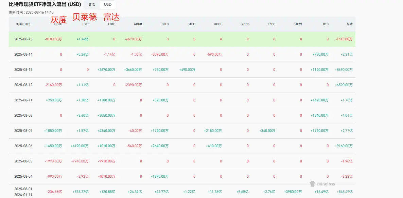Image resolution: width=403 pixels, height=198 pixels.
Task: Click the -4670.00万 ARKB value
Action: (133, 39)
